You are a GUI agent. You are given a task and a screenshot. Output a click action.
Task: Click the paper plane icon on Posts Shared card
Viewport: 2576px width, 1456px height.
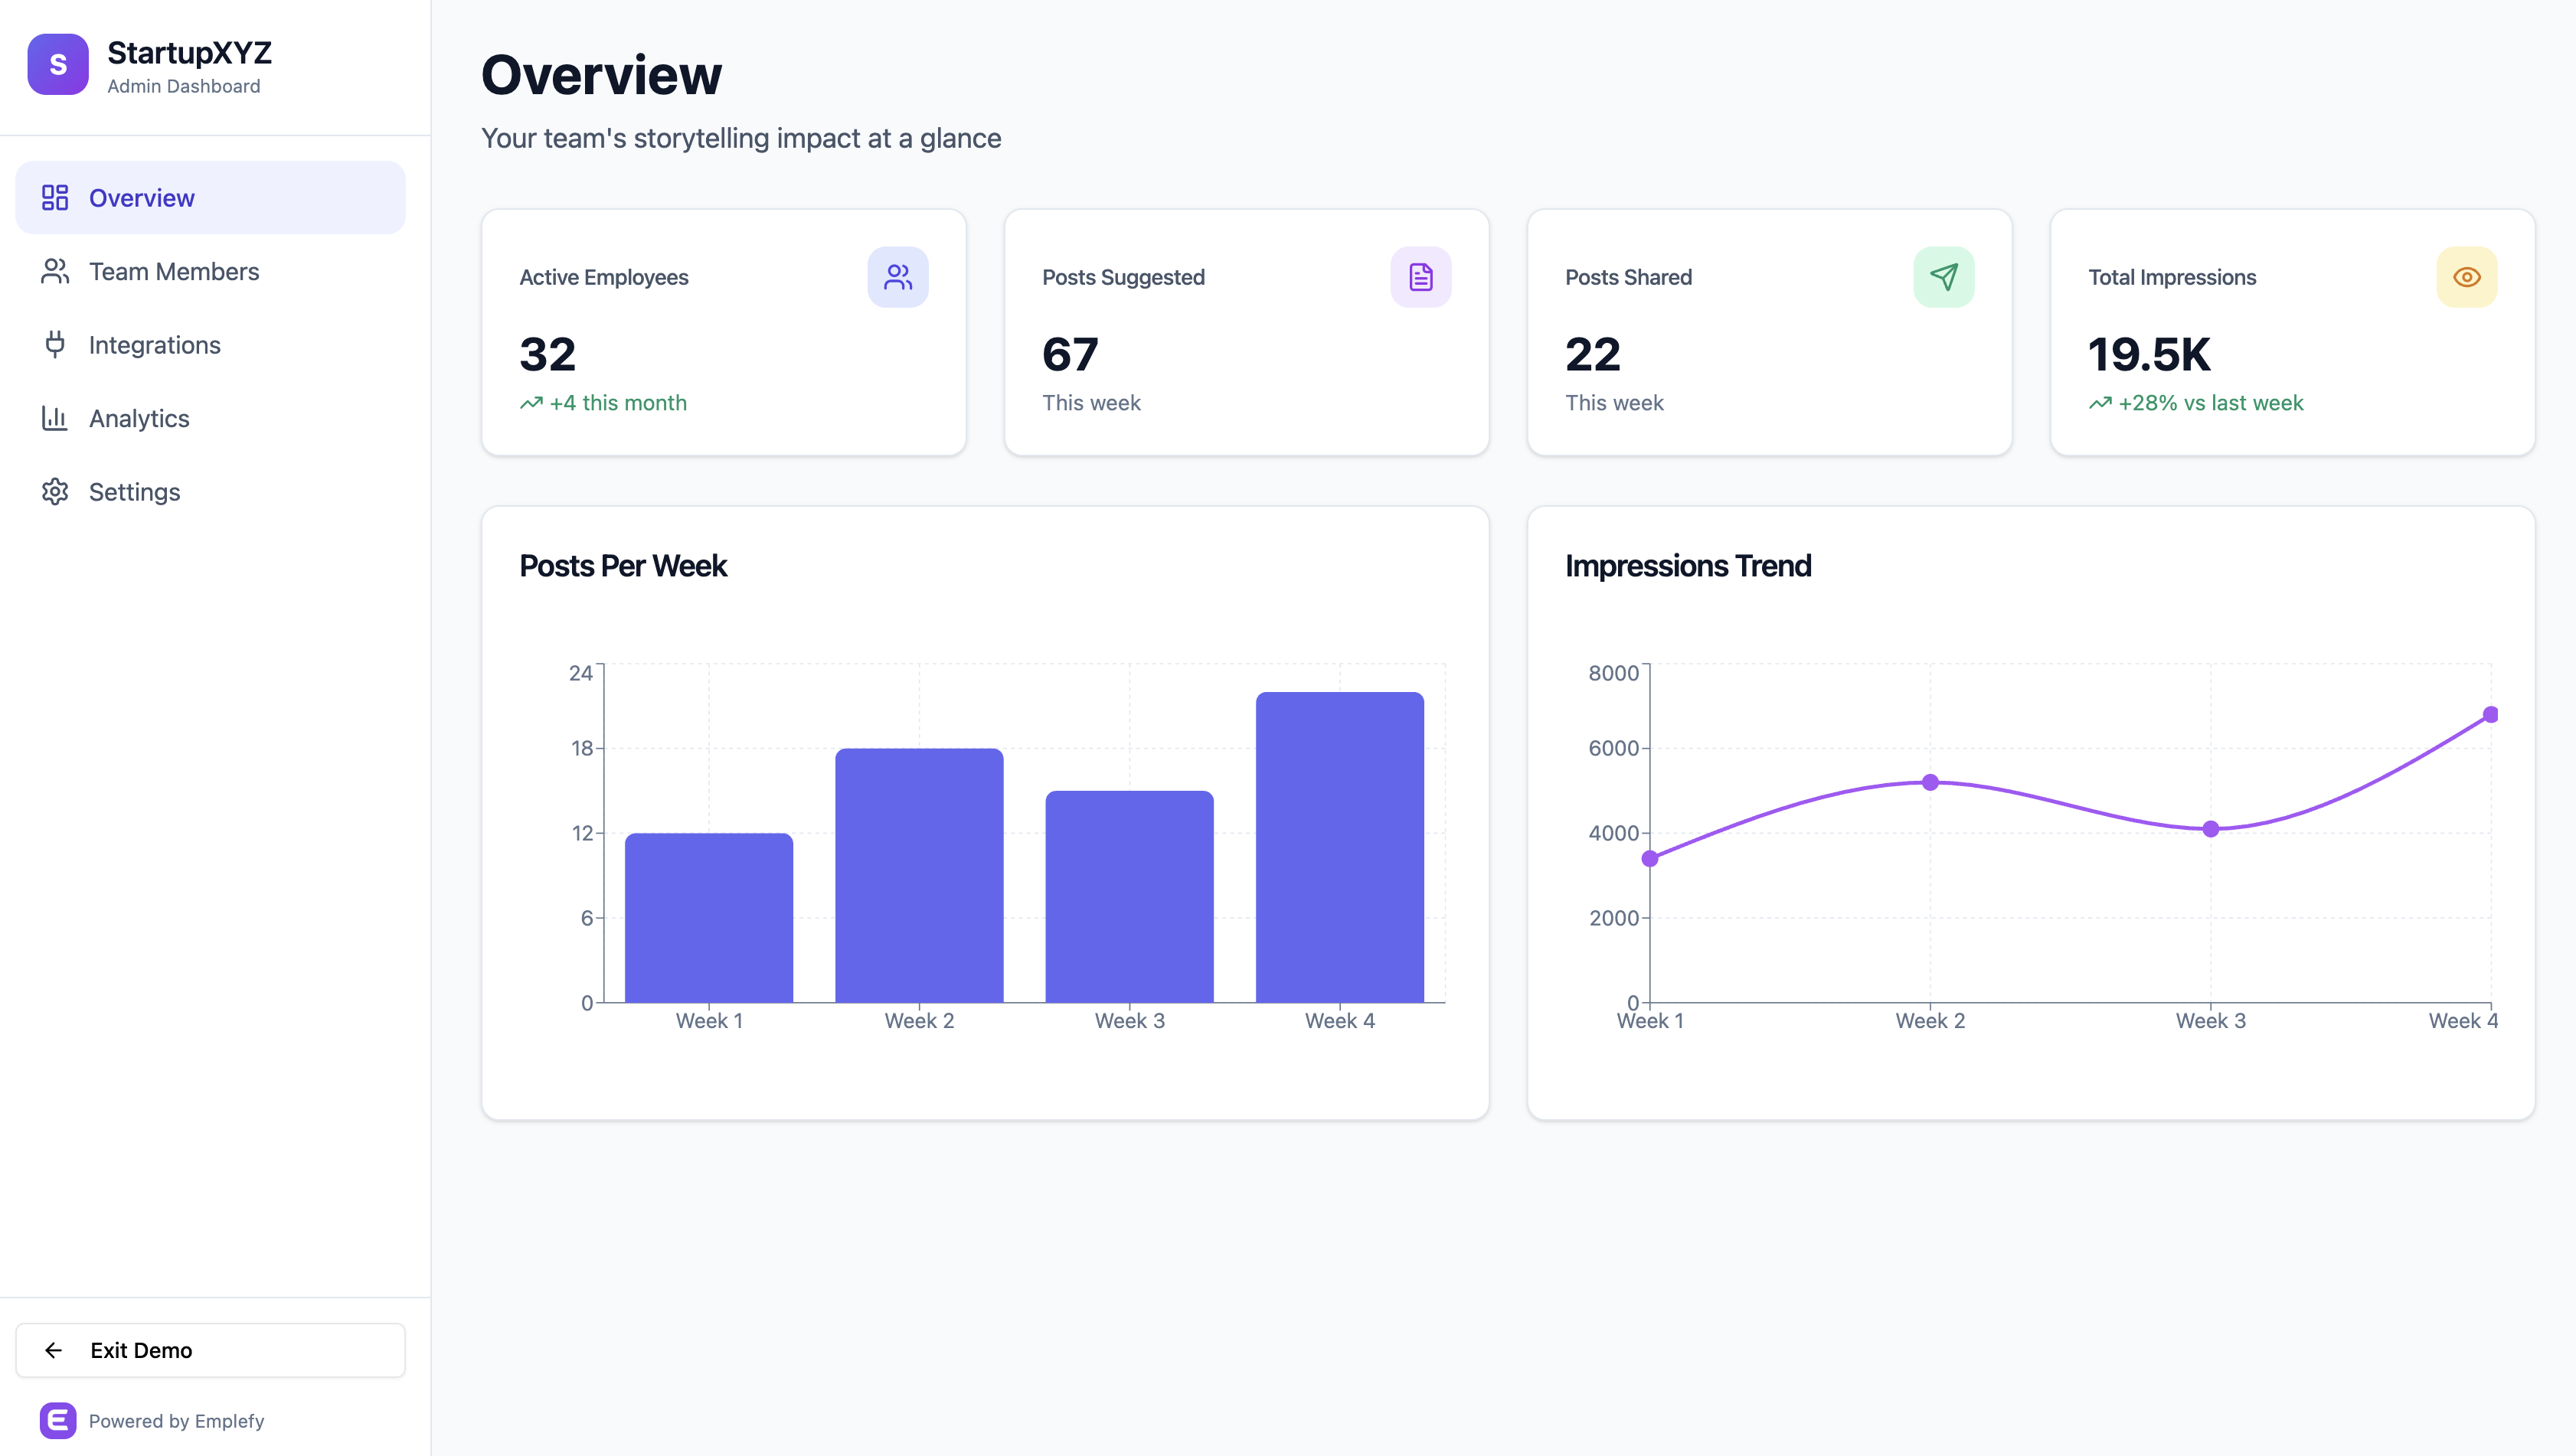click(1943, 277)
